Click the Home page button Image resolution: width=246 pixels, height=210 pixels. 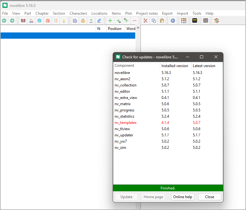(x=153, y=197)
